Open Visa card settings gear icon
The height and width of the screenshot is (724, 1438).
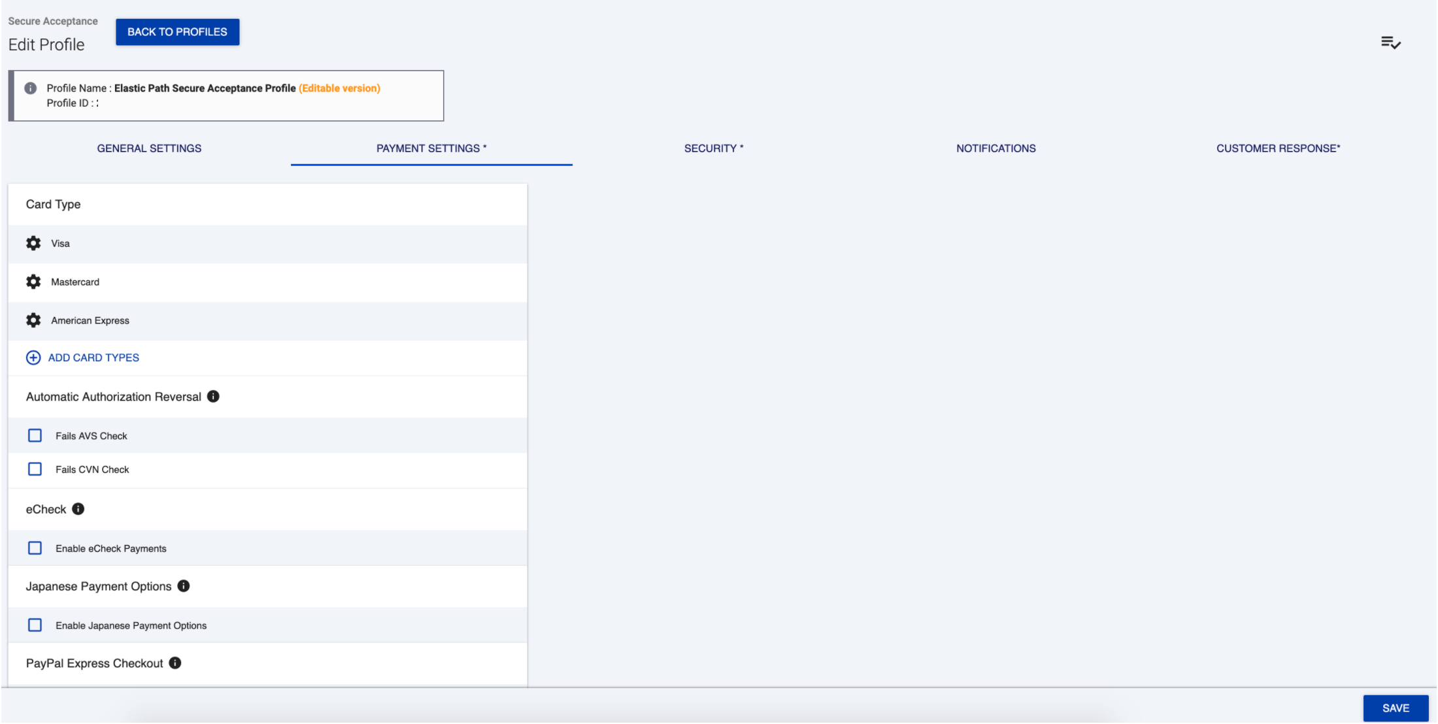33,244
